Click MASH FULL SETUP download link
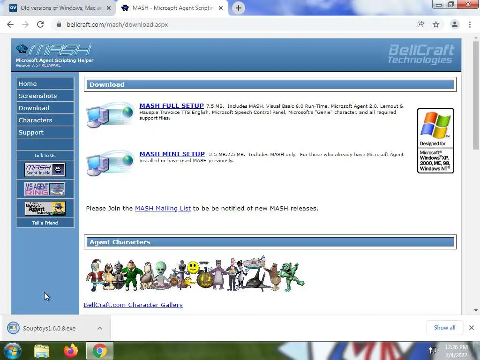 click(172, 105)
